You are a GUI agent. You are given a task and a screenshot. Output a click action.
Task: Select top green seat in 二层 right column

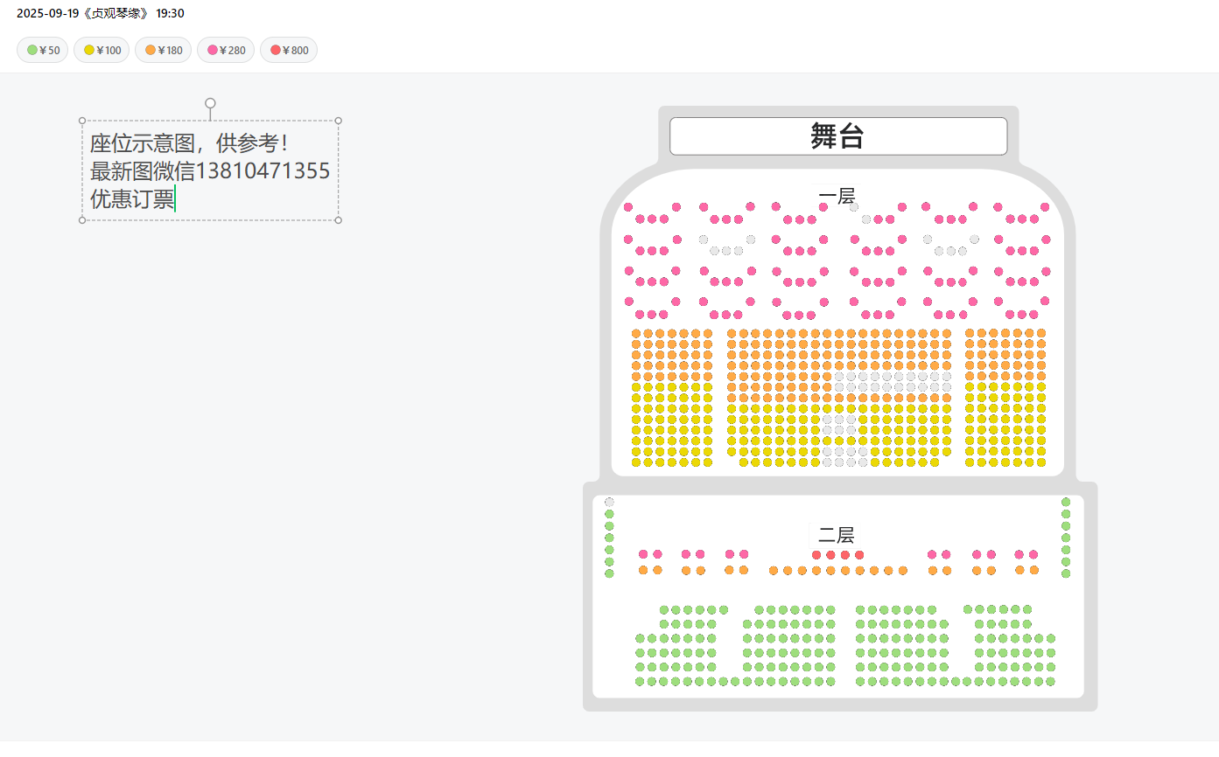(1066, 502)
